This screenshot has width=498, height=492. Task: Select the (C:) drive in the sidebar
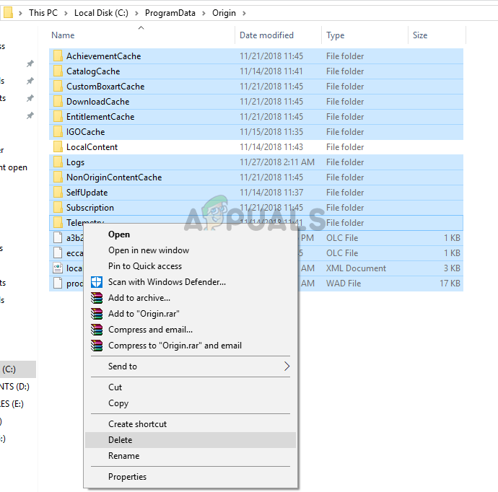18,369
